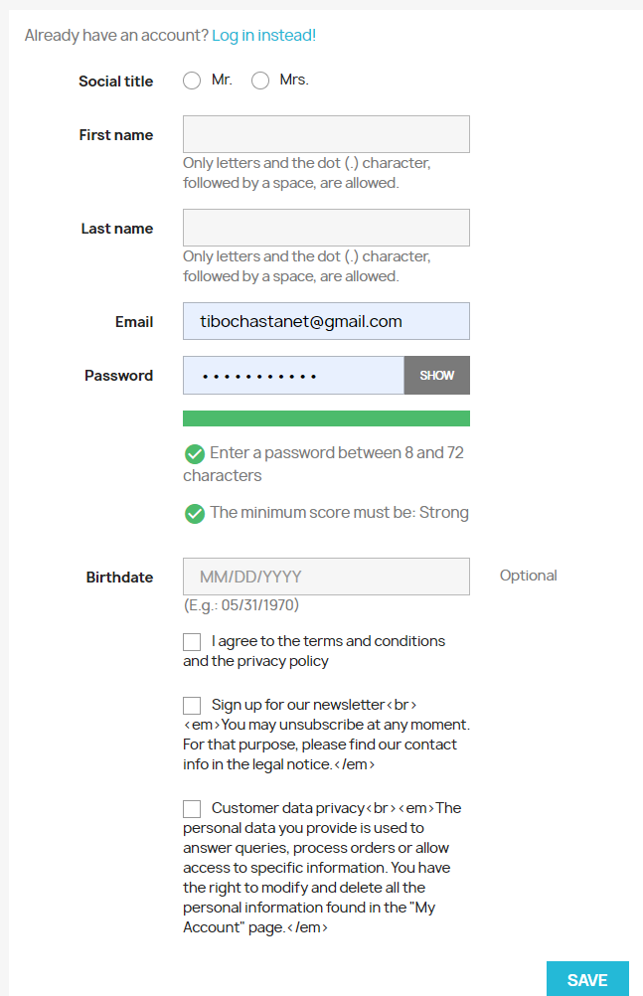This screenshot has height=996, width=643.
Task: Tick the newsletter sign up checkbox
Action: (x=192, y=705)
